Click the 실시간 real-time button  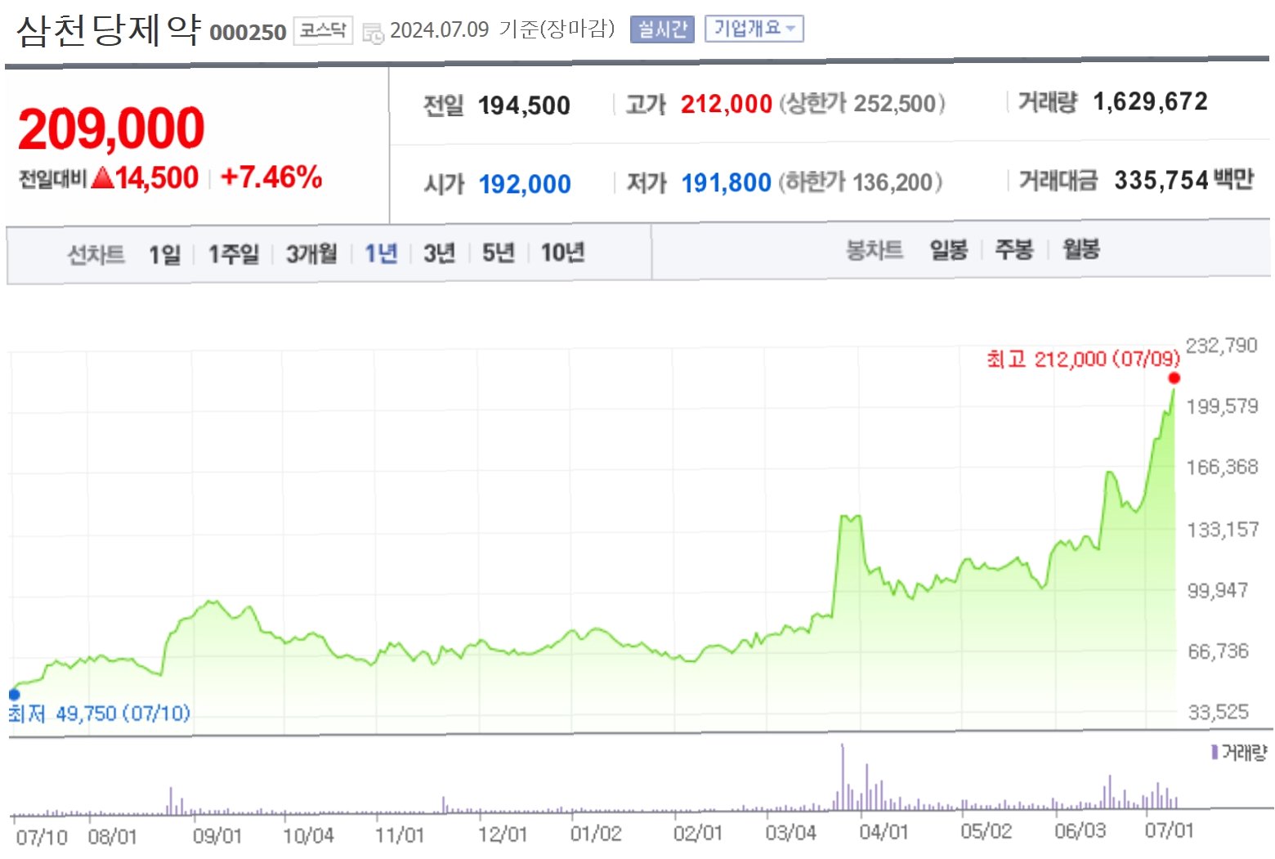[662, 29]
